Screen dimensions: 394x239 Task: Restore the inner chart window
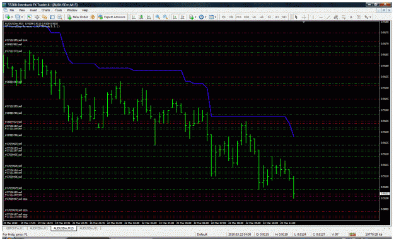(384, 10)
